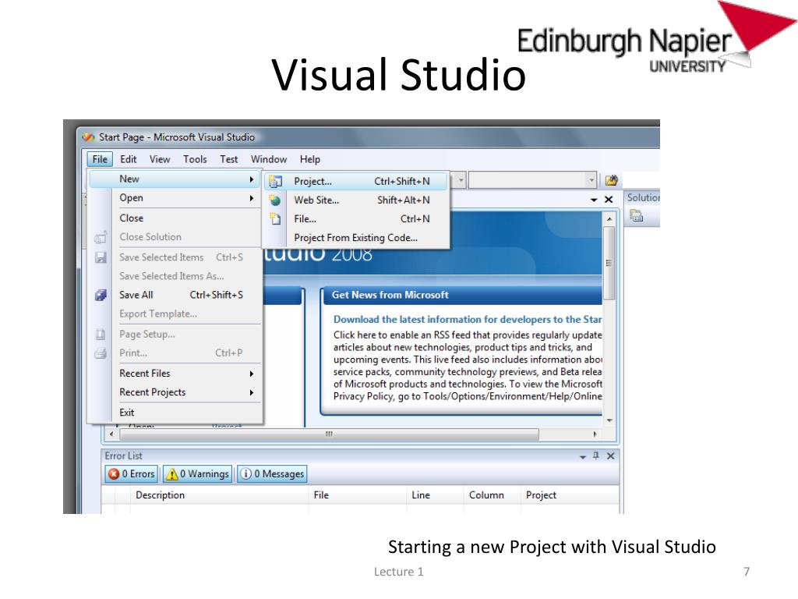Toggle the 0 Warnings filter button
798x599 pixels.
197,474
